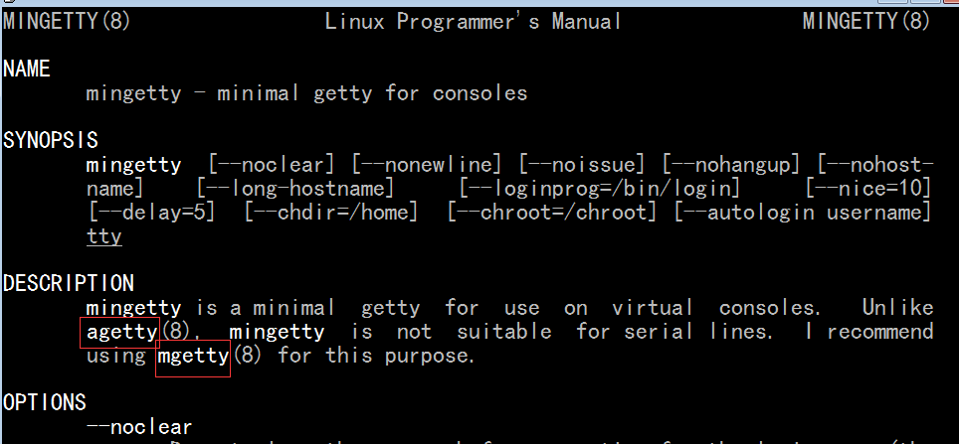Click MINGETTY(8) in the right header
The image size is (959, 444).
click(x=866, y=22)
